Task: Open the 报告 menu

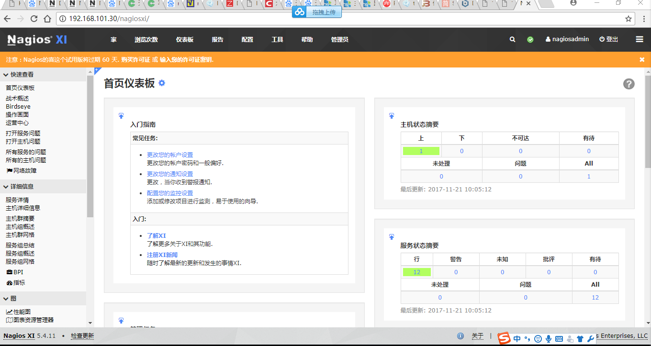Action: click(x=217, y=40)
